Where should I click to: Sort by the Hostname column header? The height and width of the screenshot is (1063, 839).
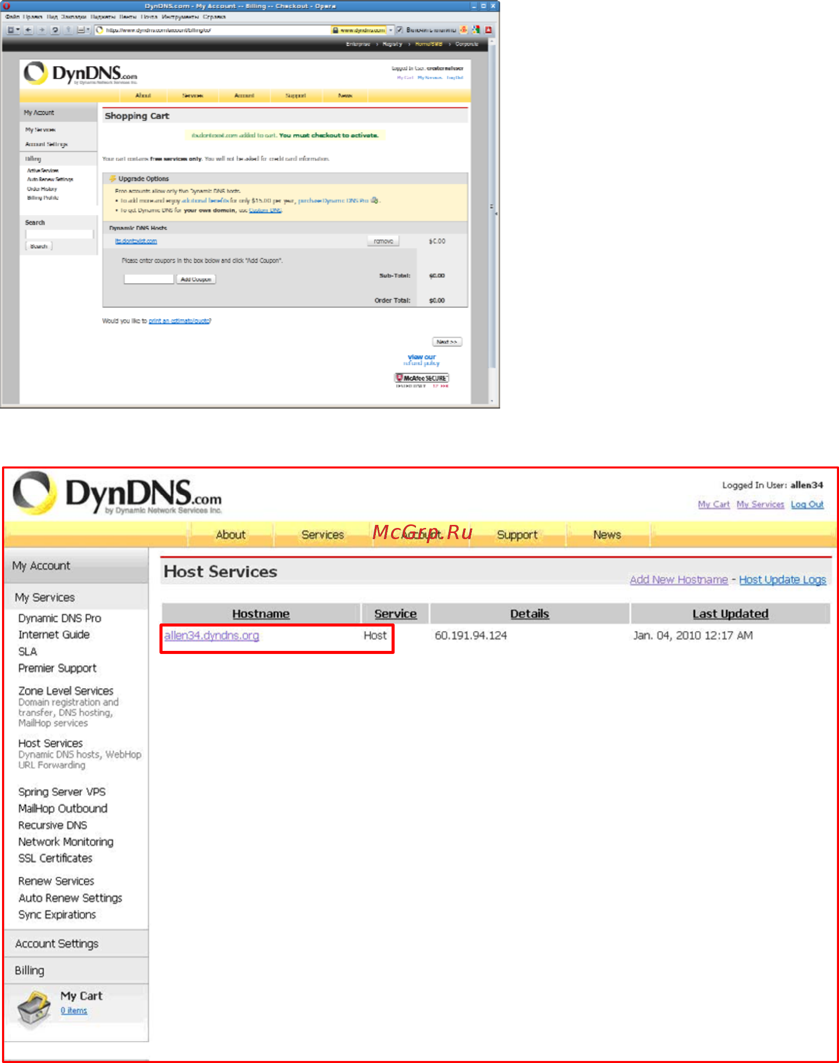[x=261, y=614]
